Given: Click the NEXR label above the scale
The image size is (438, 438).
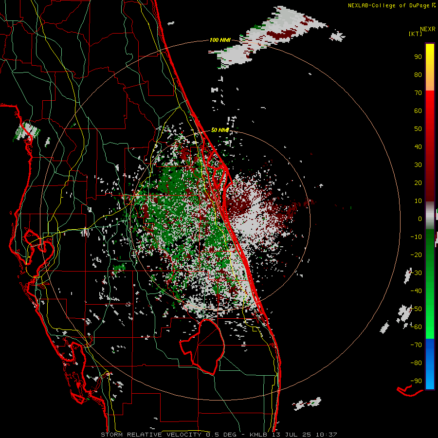Looking at the screenshot, I should 428,29.
